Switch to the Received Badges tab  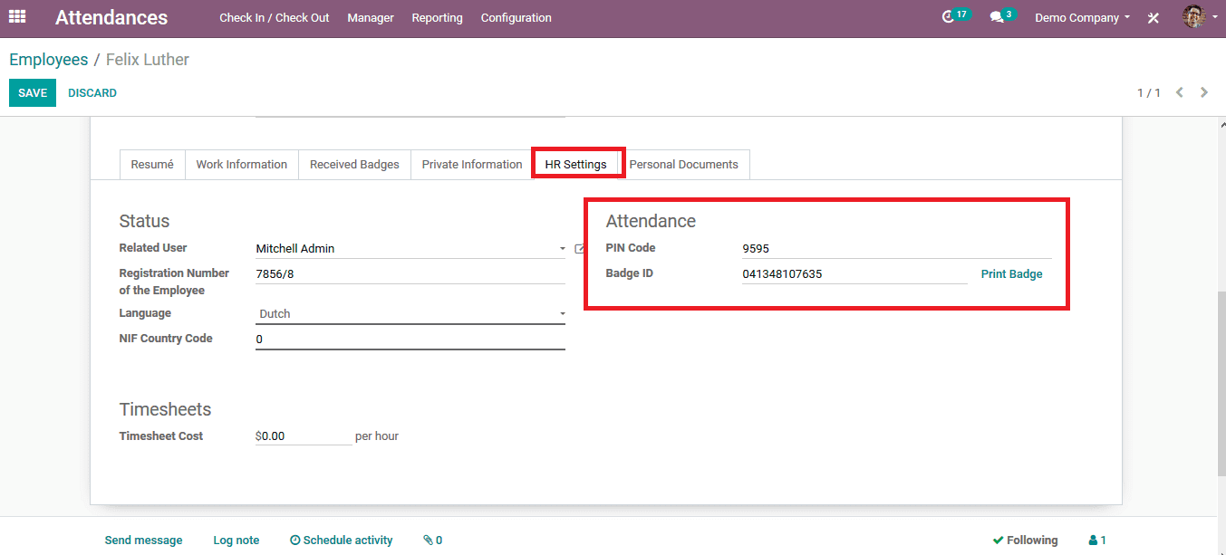click(354, 165)
